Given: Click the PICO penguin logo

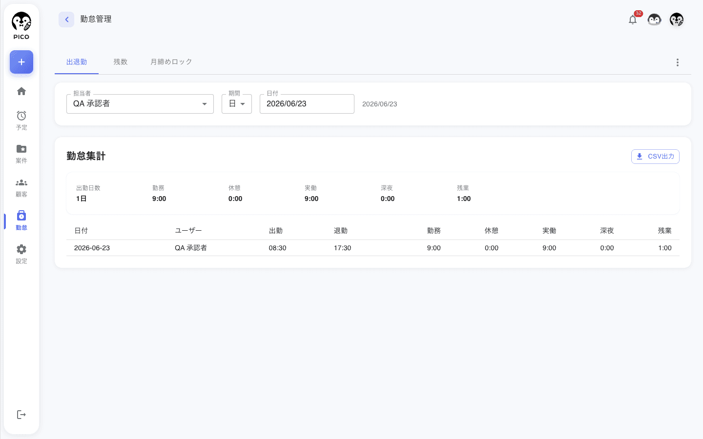Looking at the screenshot, I should tap(21, 26).
